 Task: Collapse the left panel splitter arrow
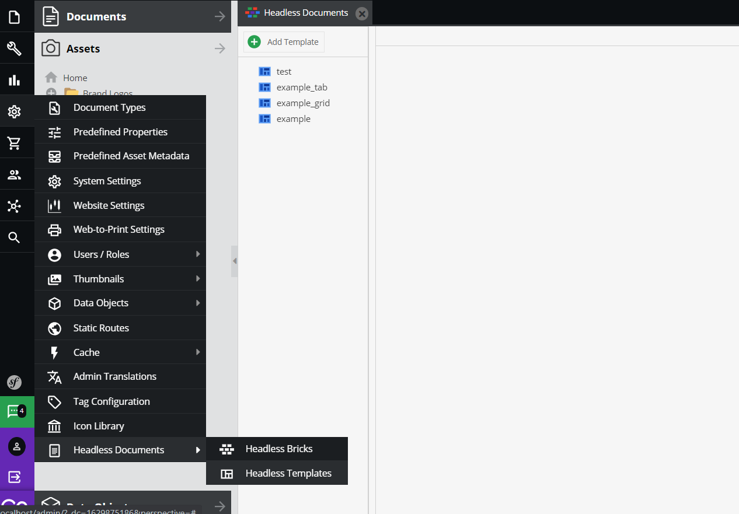click(x=235, y=261)
